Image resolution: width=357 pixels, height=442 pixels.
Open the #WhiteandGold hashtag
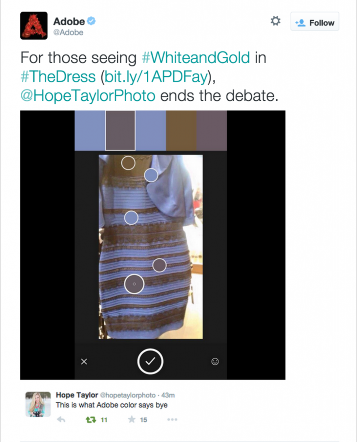(196, 58)
